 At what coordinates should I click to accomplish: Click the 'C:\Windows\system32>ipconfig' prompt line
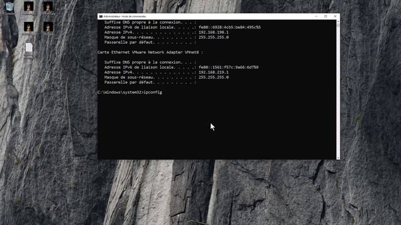coord(130,92)
